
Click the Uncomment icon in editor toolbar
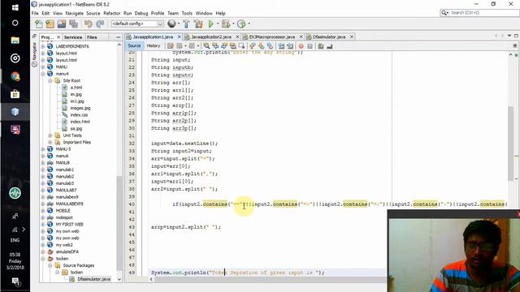coord(329,46)
